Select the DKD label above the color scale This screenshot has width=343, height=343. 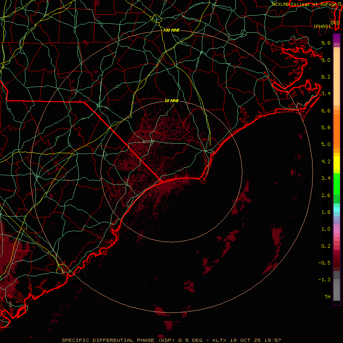click(335, 22)
